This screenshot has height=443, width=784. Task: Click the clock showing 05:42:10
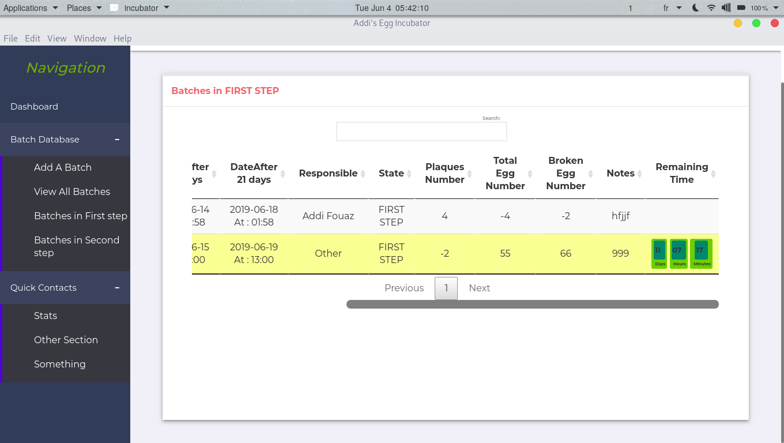392,8
